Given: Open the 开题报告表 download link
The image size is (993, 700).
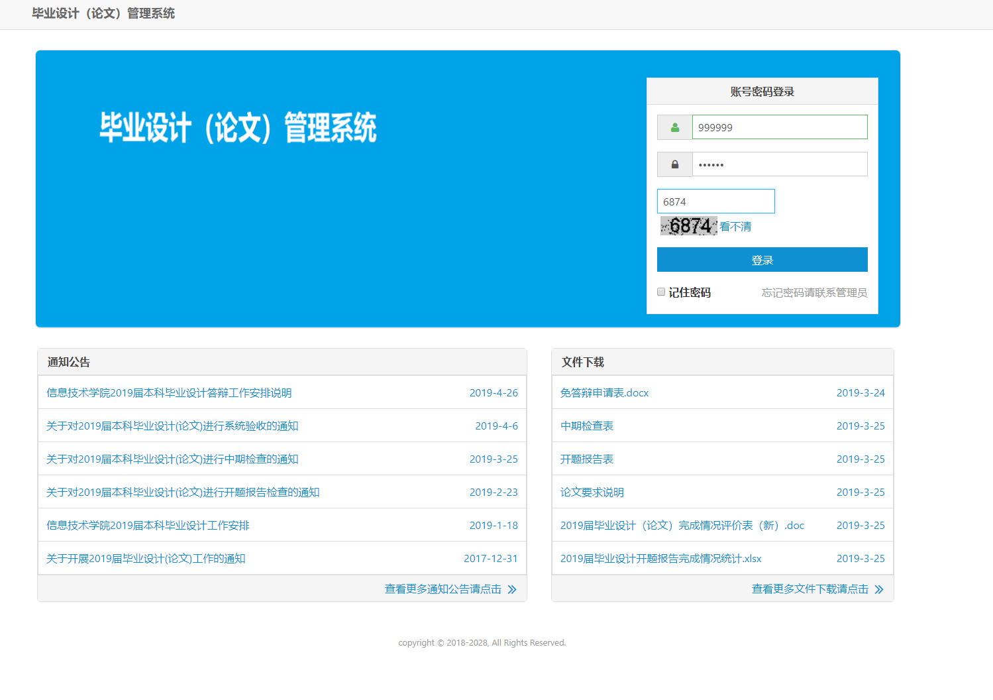Looking at the screenshot, I should pyautogui.click(x=586, y=459).
